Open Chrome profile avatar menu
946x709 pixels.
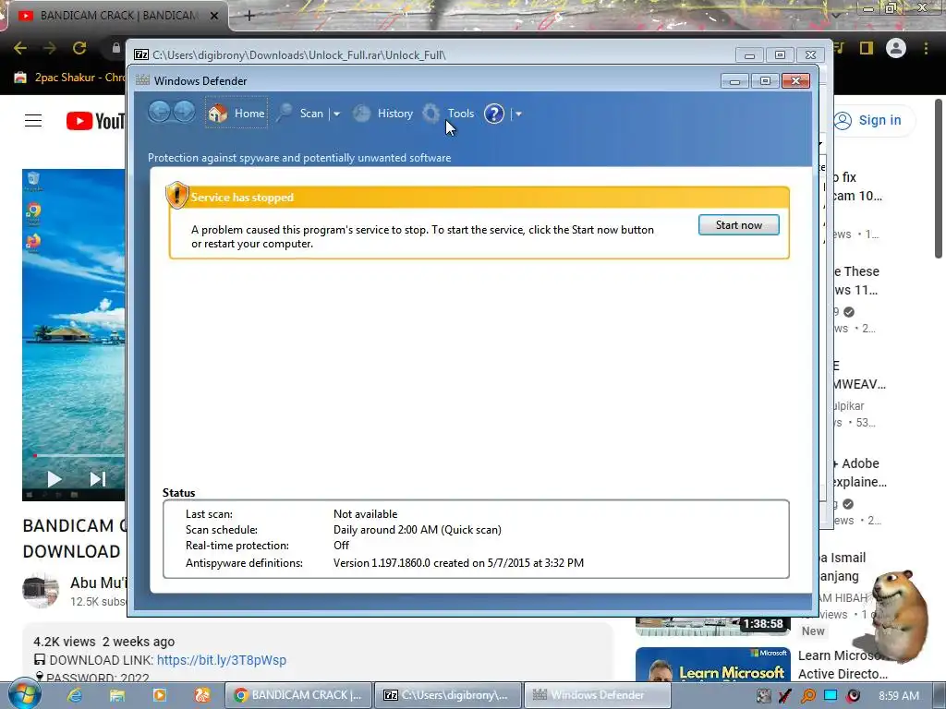(896, 48)
